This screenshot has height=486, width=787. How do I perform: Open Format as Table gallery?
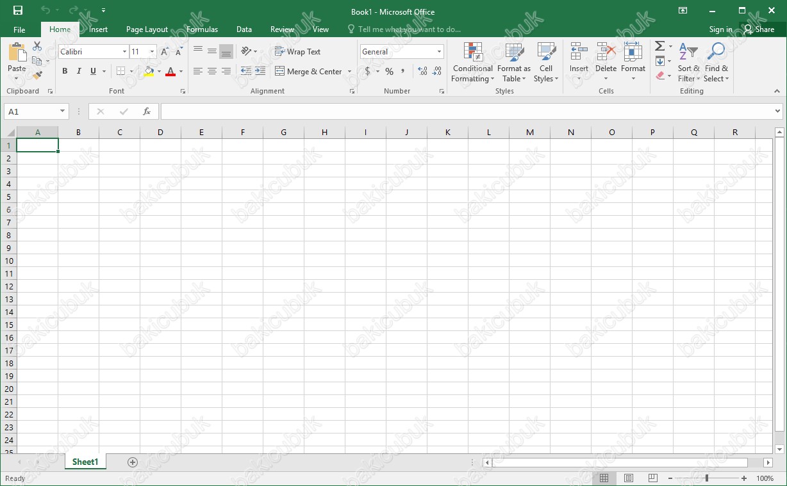514,62
